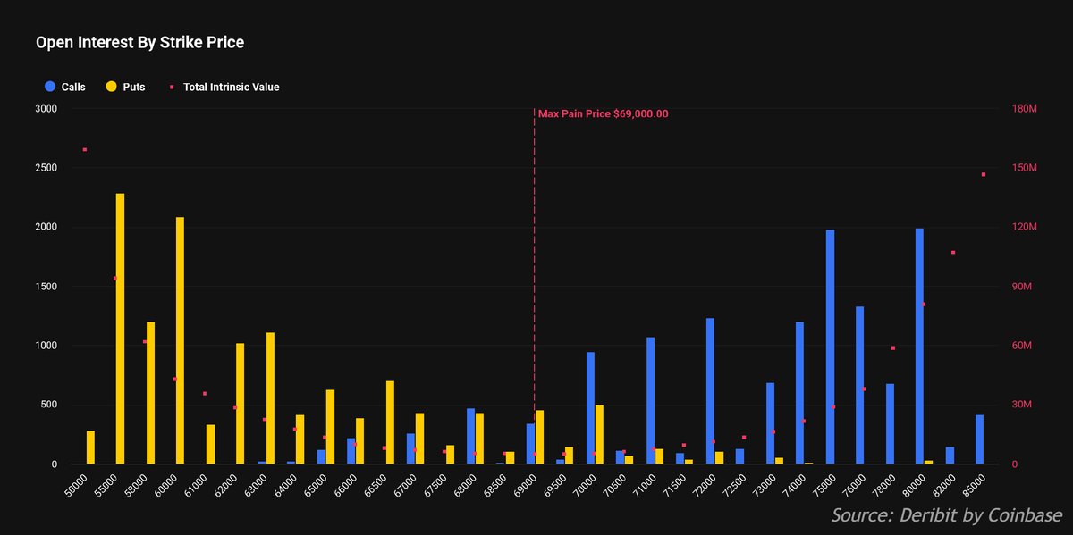The image size is (1073, 535).
Task: Click the yellow Puts legend icon
Action: [111, 87]
